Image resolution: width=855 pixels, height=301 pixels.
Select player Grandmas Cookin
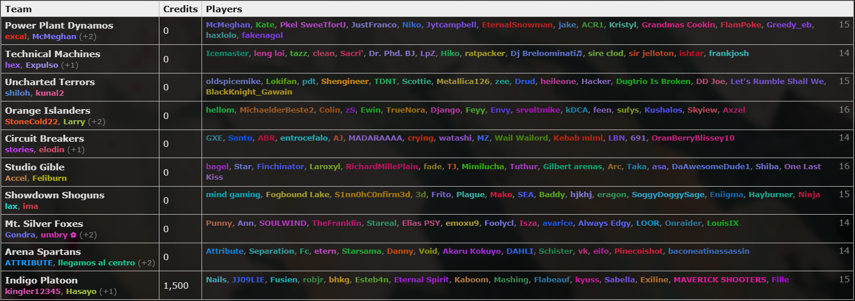(x=678, y=24)
